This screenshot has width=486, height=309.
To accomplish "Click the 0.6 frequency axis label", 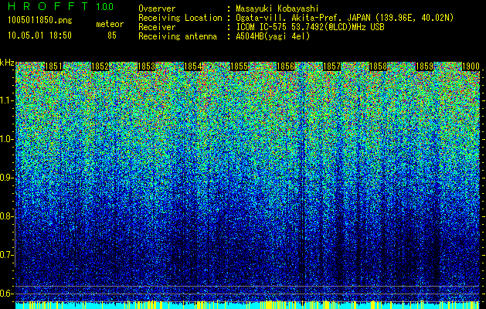I will click(x=7, y=294).
